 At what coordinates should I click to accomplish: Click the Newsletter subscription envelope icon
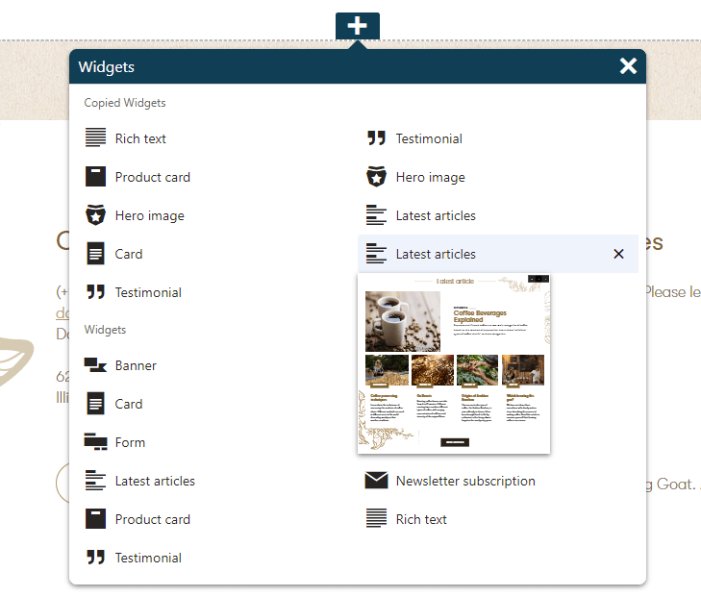click(376, 481)
